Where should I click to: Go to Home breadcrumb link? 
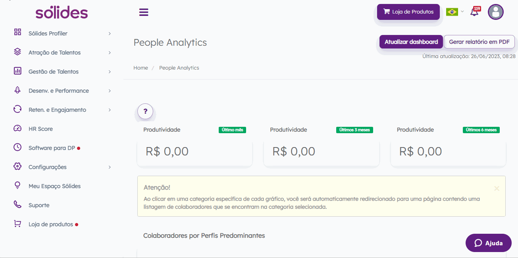[141, 68]
